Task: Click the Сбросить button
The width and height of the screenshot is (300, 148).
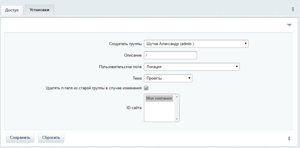Action: [51, 138]
